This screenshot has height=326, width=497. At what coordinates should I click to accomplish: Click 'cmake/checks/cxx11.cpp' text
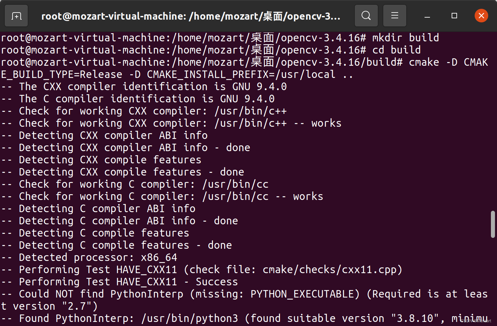[329, 269]
